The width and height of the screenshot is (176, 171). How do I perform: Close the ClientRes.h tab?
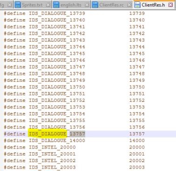click(170, 5)
